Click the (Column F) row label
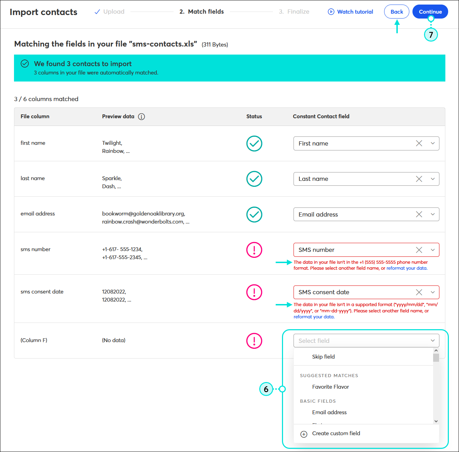Viewport: 459px width, 452px height. point(34,340)
